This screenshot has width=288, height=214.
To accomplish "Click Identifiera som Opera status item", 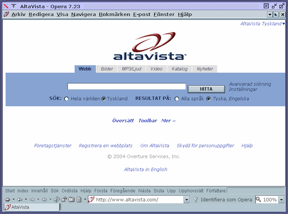I will click(226, 200).
